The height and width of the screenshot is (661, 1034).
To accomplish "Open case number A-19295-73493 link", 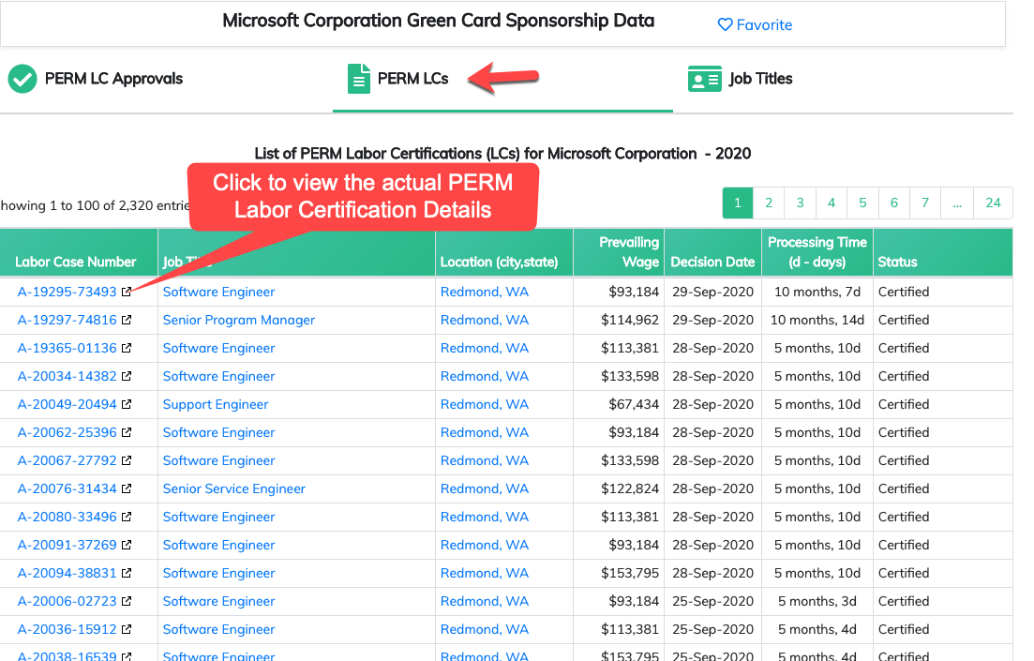I will pos(67,292).
